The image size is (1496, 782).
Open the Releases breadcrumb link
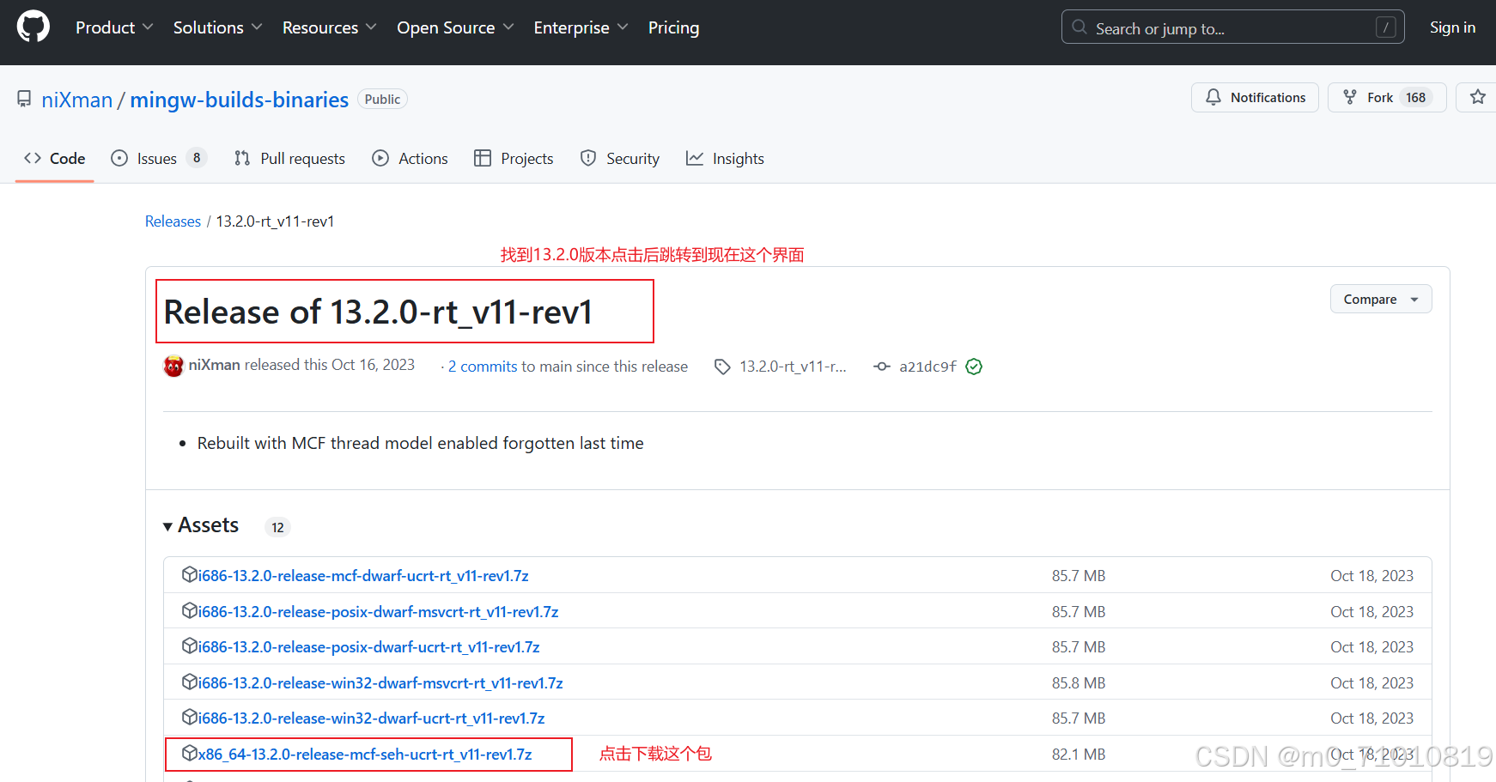pos(172,221)
